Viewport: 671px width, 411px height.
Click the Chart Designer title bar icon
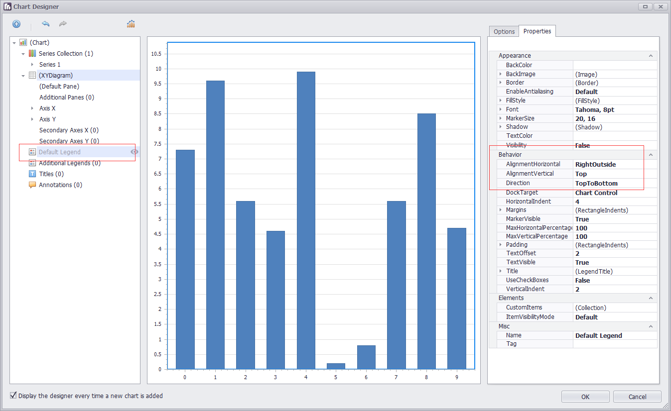[x=7, y=6]
